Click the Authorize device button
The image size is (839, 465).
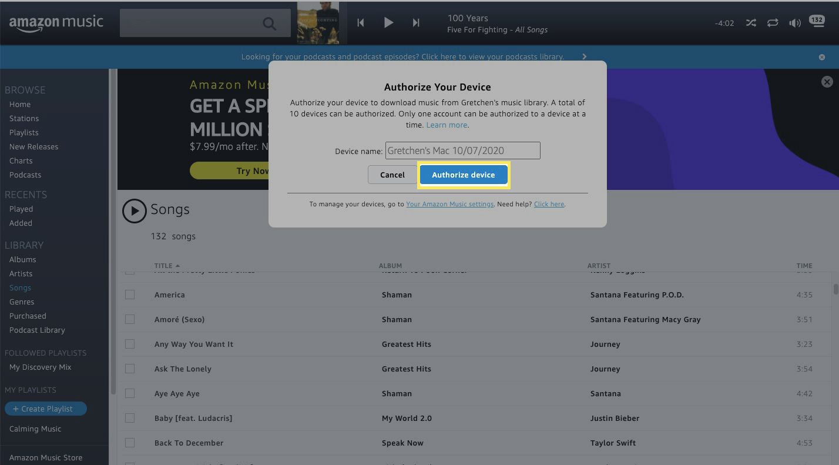(464, 175)
